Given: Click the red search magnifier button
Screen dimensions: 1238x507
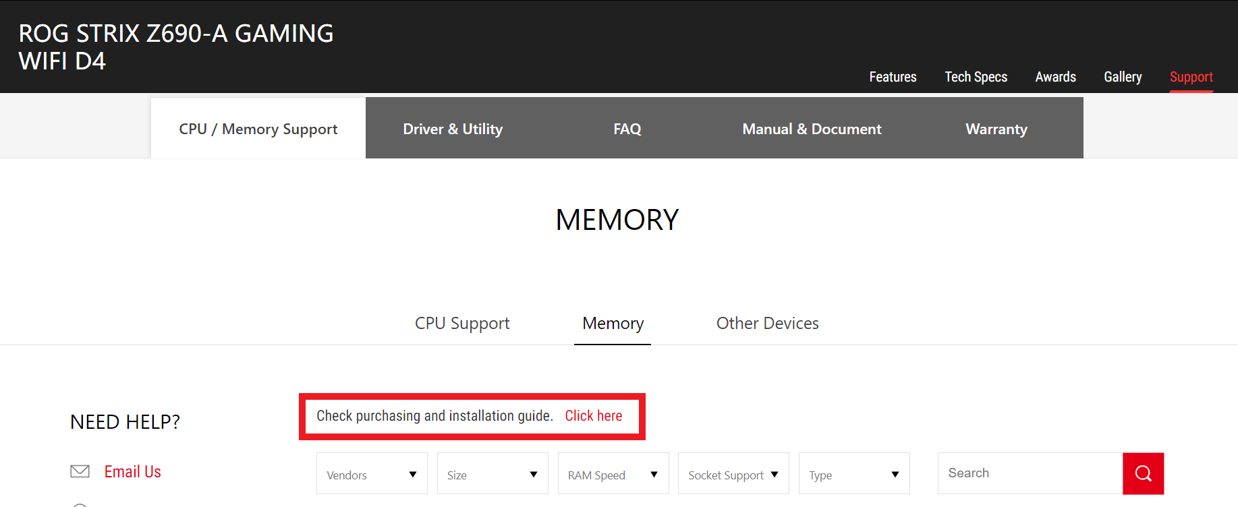Looking at the screenshot, I should coord(1143,473).
